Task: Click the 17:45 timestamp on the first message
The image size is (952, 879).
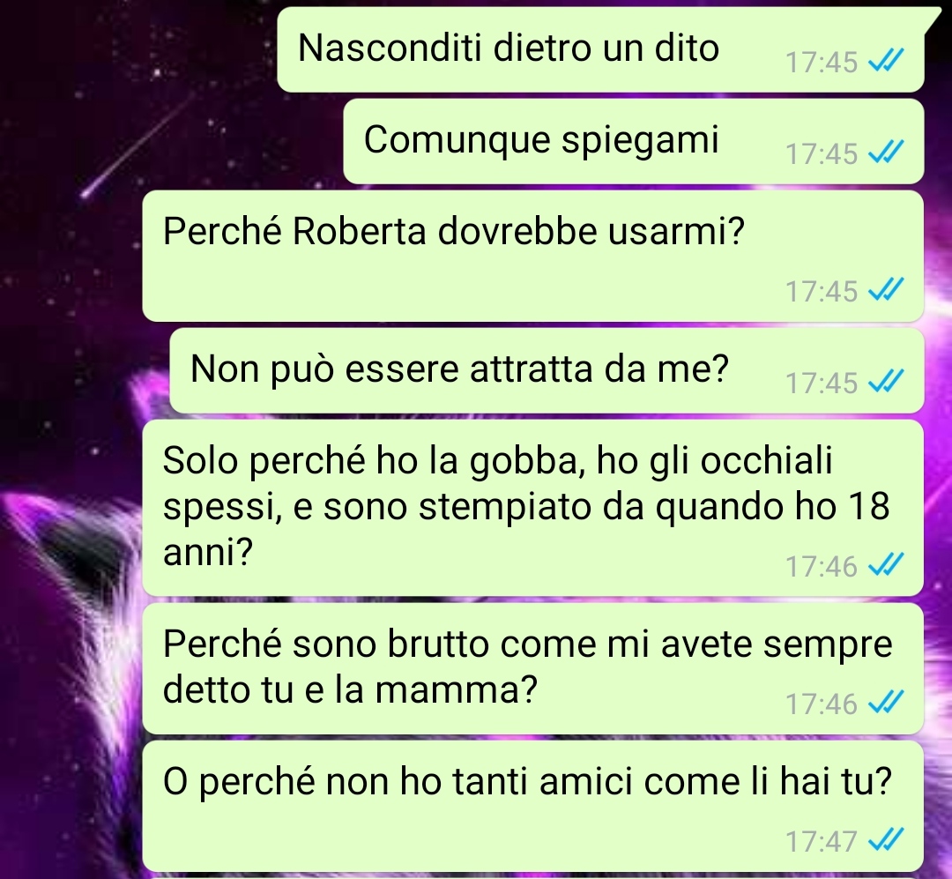Action: [x=821, y=62]
